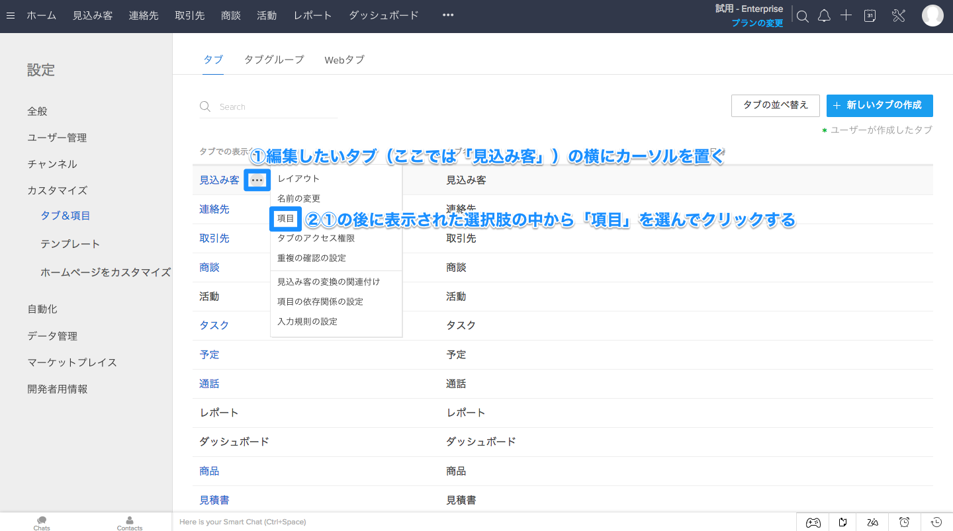Switch to the Webタブ tab
Screen dimensions: 953x531
[x=344, y=60]
